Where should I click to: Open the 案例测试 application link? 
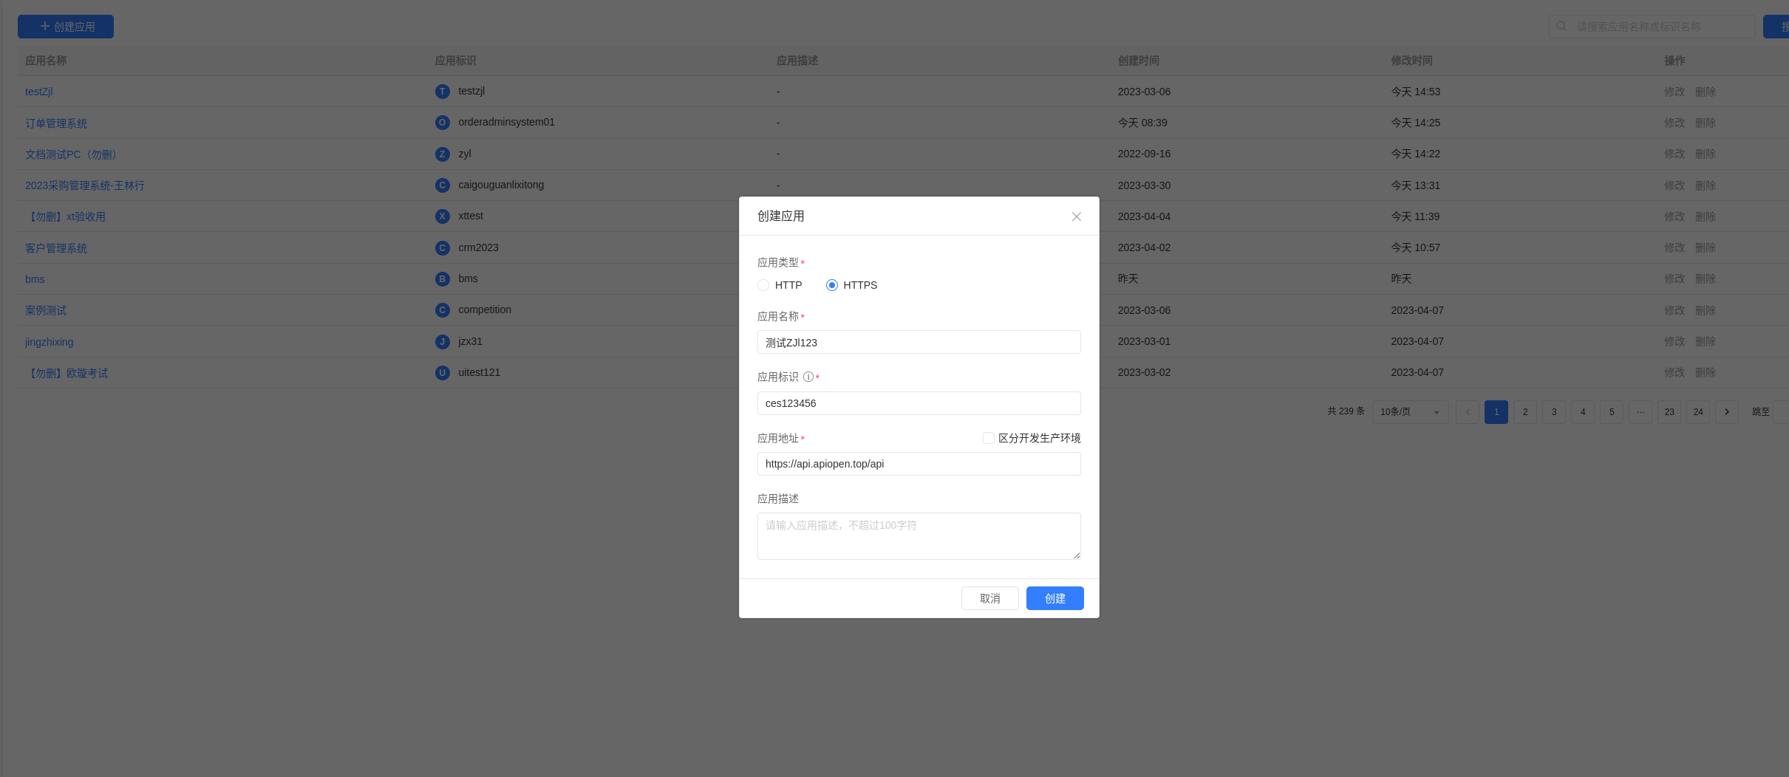(x=46, y=310)
